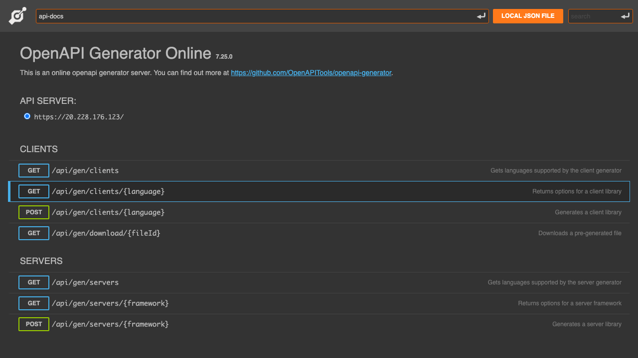The image size is (638, 358).
Task: Click 'Generates a client library' description
Action: tap(588, 212)
